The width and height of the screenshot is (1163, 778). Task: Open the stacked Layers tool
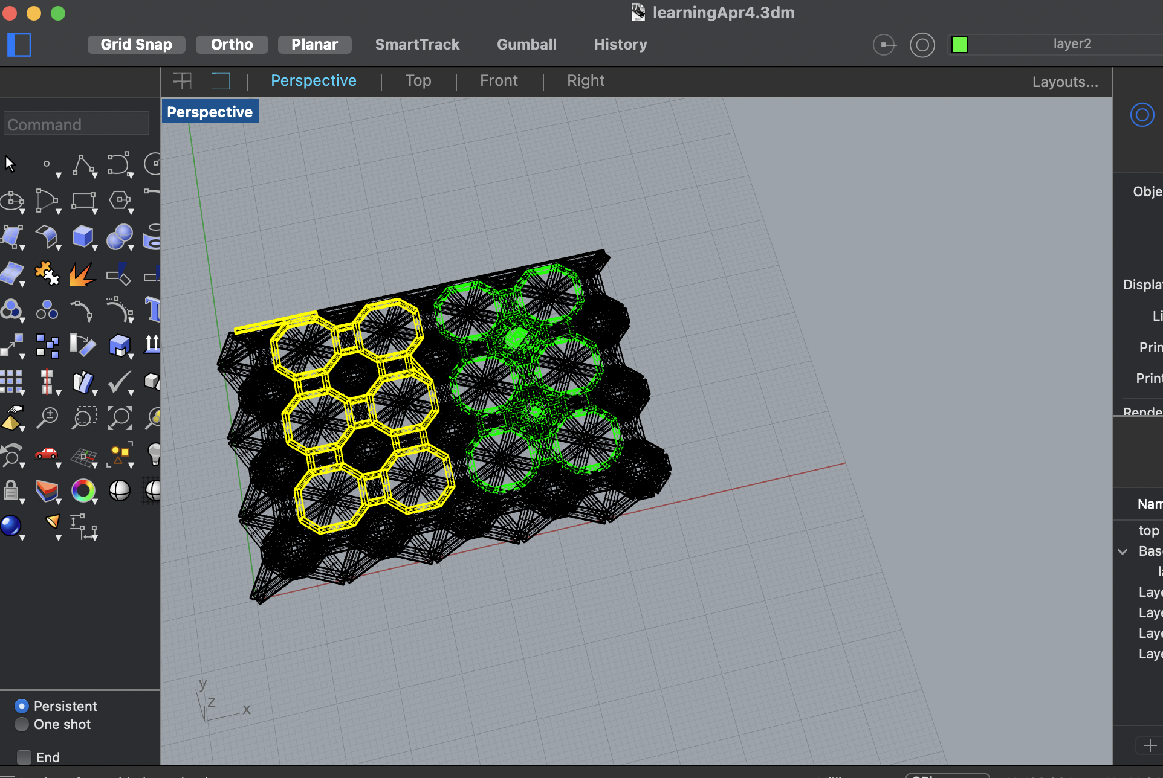[x=47, y=491]
